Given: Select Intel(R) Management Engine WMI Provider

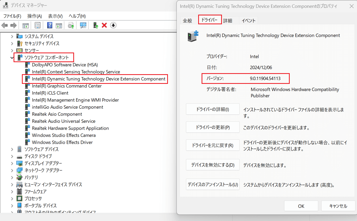Looking at the screenshot, I should point(75,100).
